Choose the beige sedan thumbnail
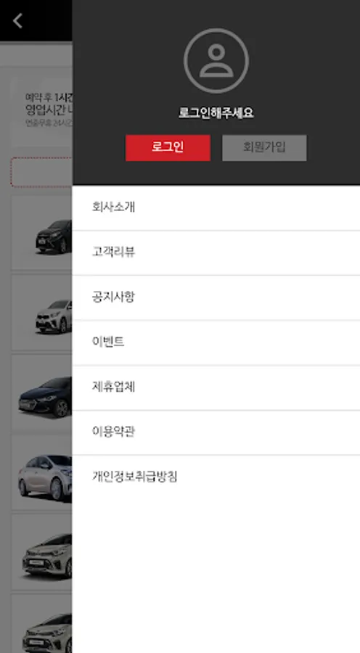 coord(45,477)
